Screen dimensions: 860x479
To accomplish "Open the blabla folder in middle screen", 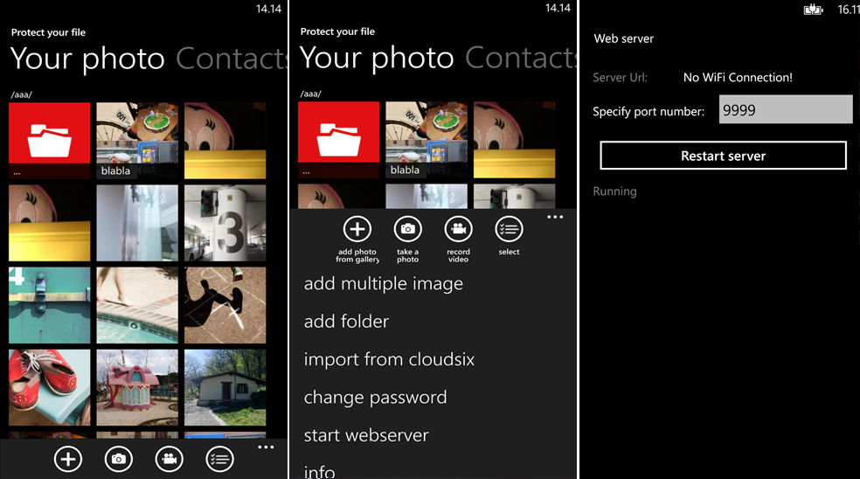I will 427,139.
